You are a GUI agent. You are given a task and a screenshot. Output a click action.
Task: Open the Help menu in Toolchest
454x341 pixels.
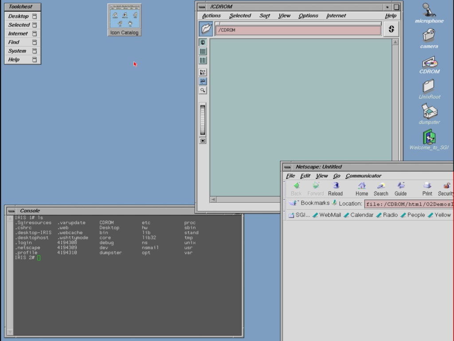23,60
